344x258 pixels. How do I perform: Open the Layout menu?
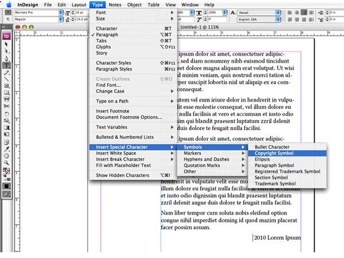point(79,5)
